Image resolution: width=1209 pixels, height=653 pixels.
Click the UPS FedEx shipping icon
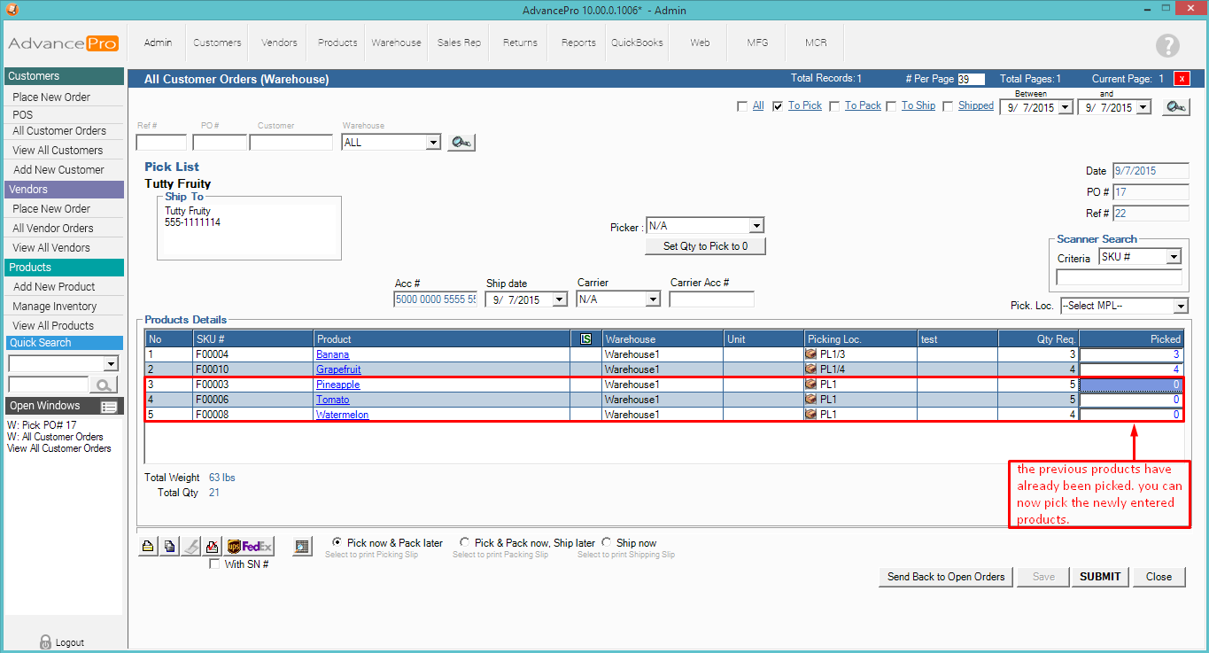250,547
